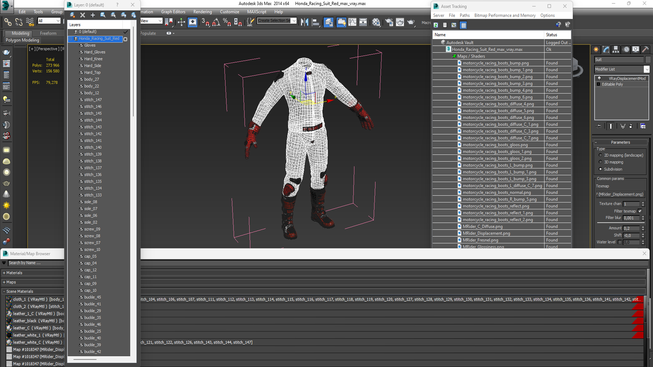Open Bitmap Performance and Memory menu
Viewport: 653px width, 367px height.
click(505, 15)
